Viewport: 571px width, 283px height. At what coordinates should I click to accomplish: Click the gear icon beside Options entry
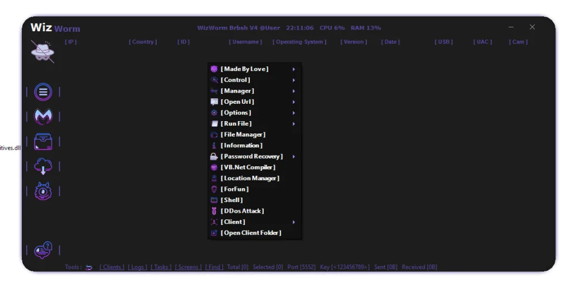pos(214,113)
